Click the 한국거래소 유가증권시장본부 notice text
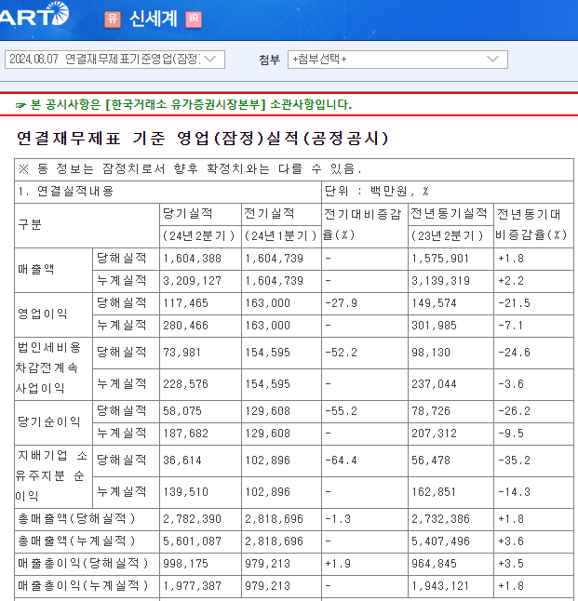 (x=191, y=104)
